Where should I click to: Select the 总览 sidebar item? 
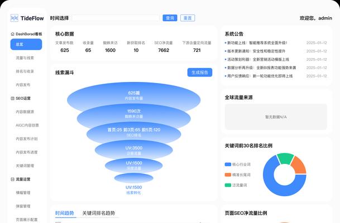coord(26,45)
